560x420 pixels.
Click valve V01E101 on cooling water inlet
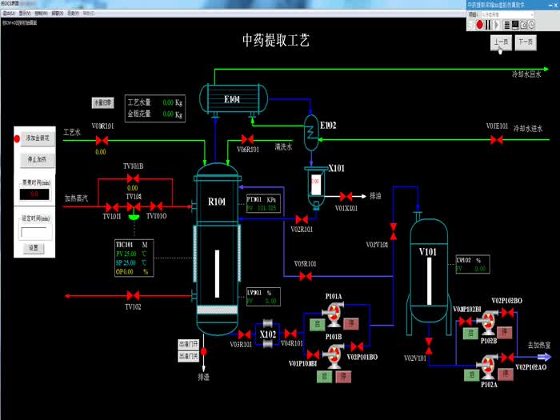pyautogui.click(x=496, y=140)
